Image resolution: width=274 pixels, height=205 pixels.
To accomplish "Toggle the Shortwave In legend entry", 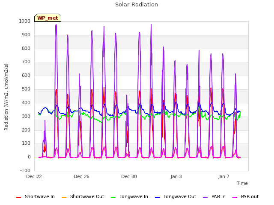I will [x=36, y=196].
